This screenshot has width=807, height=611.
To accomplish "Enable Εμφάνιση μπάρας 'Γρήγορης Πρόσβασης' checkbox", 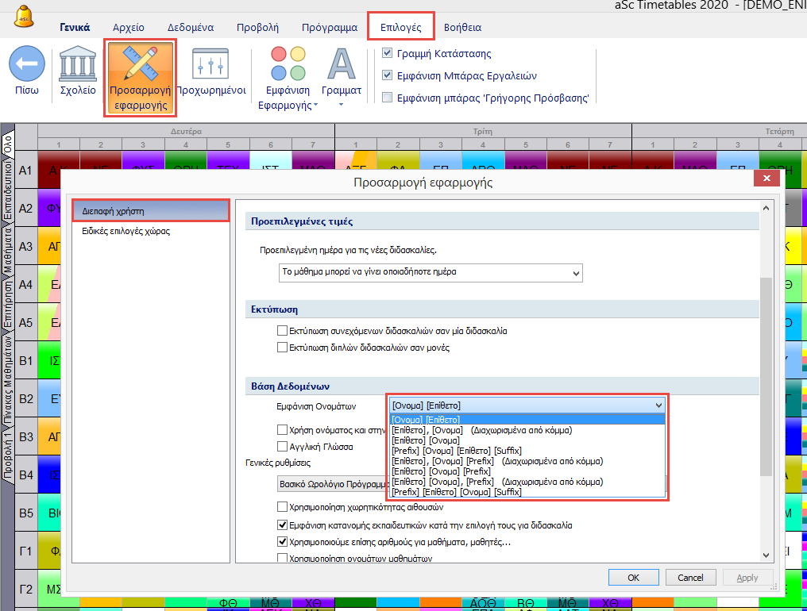I will click(x=388, y=98).
